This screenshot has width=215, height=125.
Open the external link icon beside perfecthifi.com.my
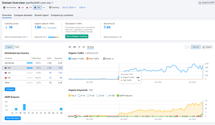(52, 3)
